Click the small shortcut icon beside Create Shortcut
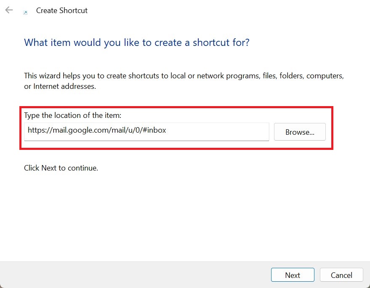 pyautogui.click(x=25, y=13)
